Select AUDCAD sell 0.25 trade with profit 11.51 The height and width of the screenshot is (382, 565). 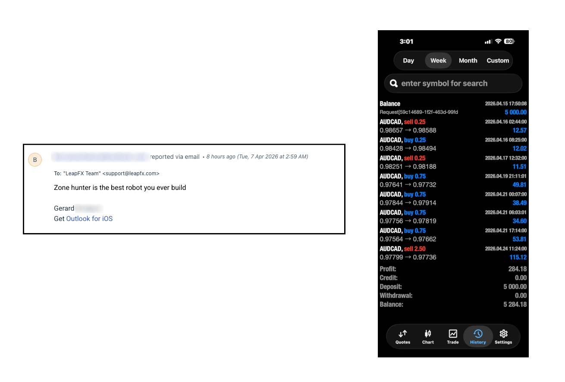[x=453, y=162]
